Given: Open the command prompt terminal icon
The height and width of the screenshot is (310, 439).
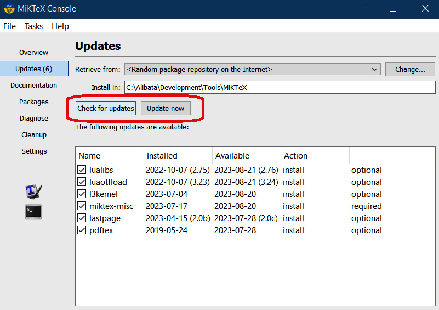Looking at the screenshot, I should click(33, 212).
